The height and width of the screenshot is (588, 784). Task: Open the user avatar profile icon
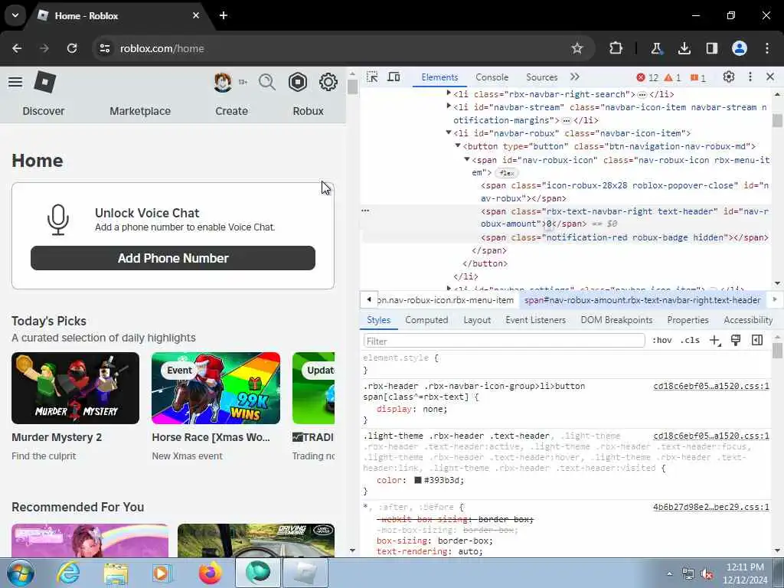click(x=223, y=82)
